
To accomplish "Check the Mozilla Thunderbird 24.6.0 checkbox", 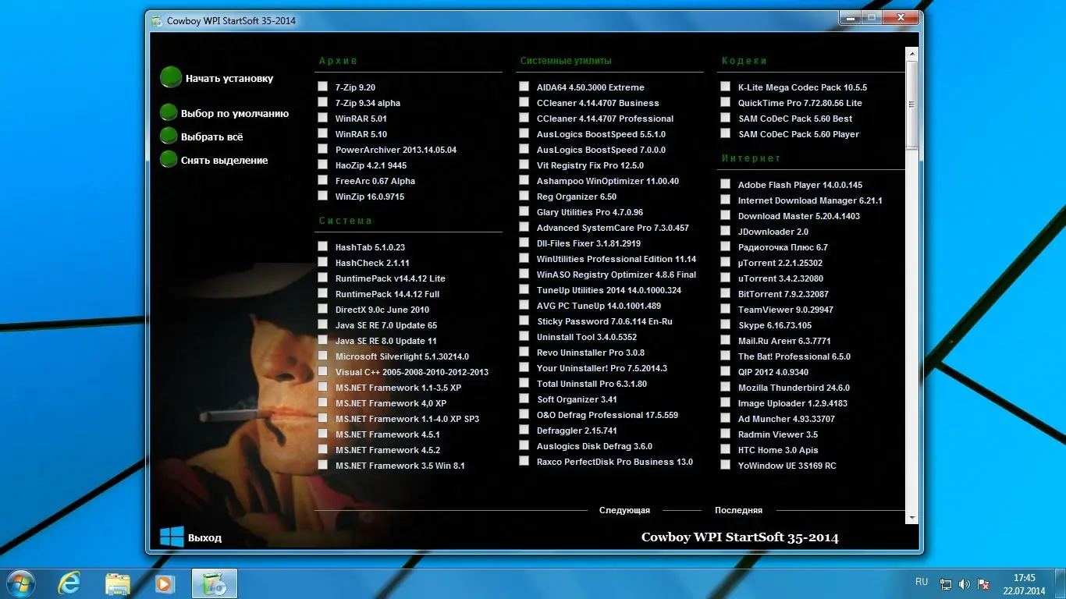I will pyautogui.click(x=726, y=387).
